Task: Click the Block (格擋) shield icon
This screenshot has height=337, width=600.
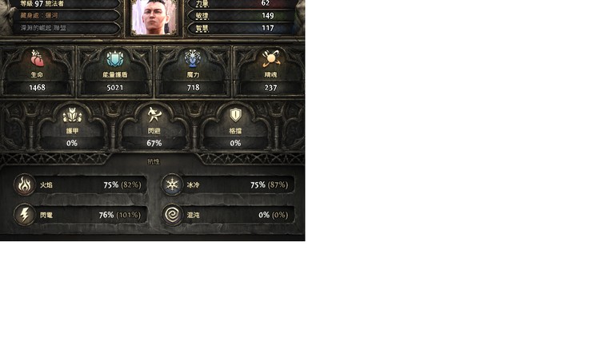Action: (235, 115)
